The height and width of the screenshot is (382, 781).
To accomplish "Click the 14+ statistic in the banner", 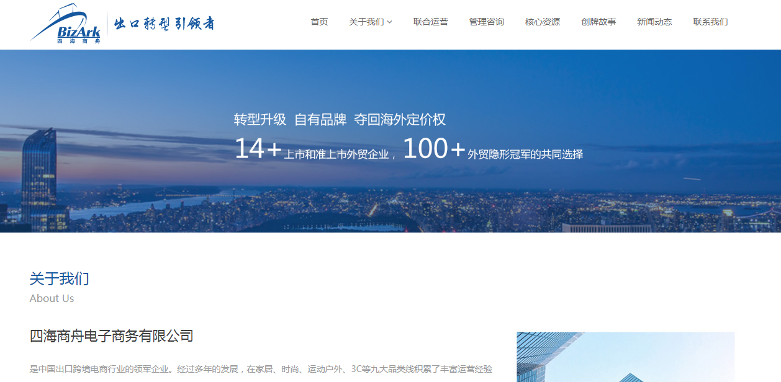I will [x=258, y=149].
